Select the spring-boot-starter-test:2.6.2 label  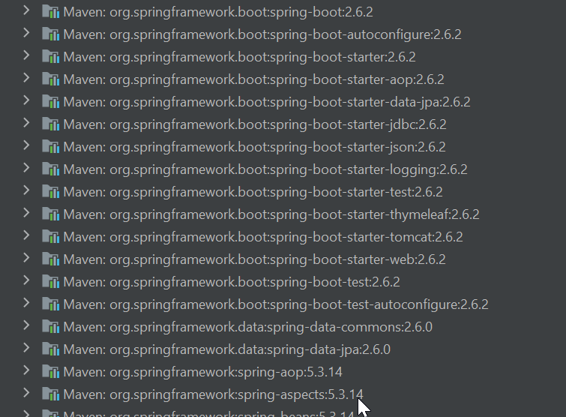click(x=253, y=192)
